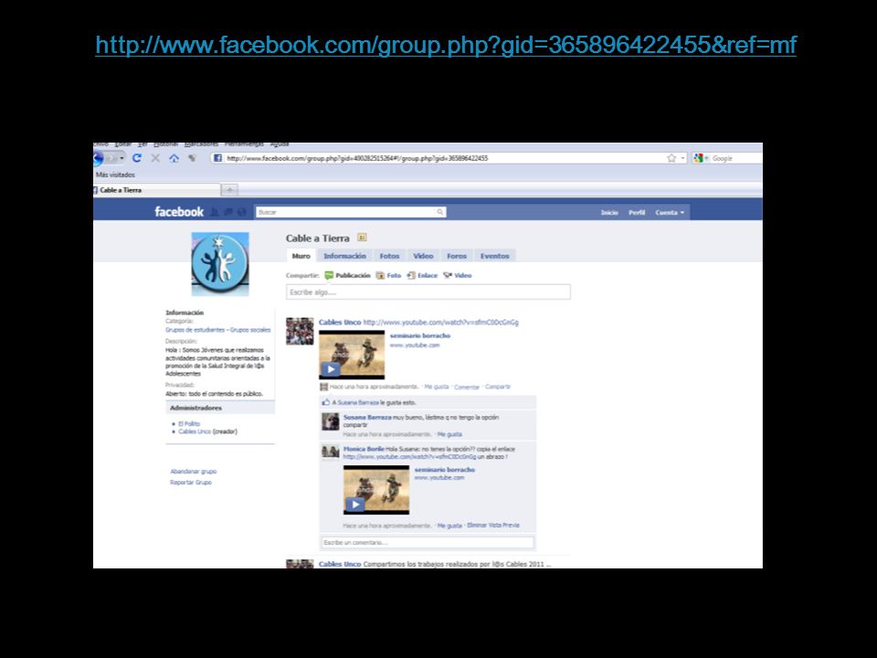877x658 pixels.
Task: Click Reportar Grupo link
Action: [x=191, y=483]
